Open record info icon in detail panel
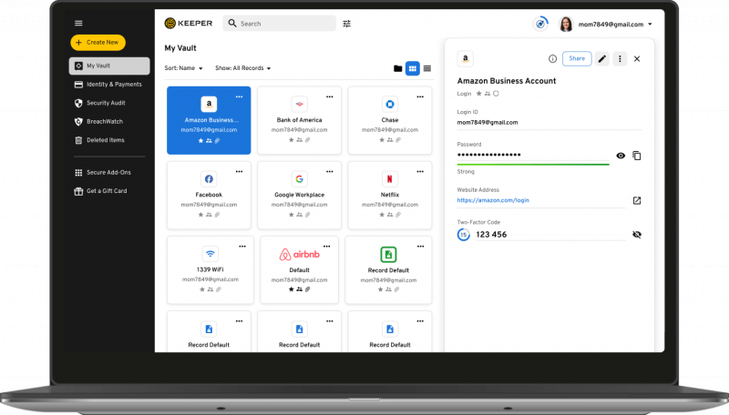 point(552,59)
